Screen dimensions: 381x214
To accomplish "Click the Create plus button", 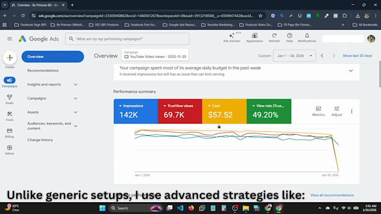I will (10, 58).
